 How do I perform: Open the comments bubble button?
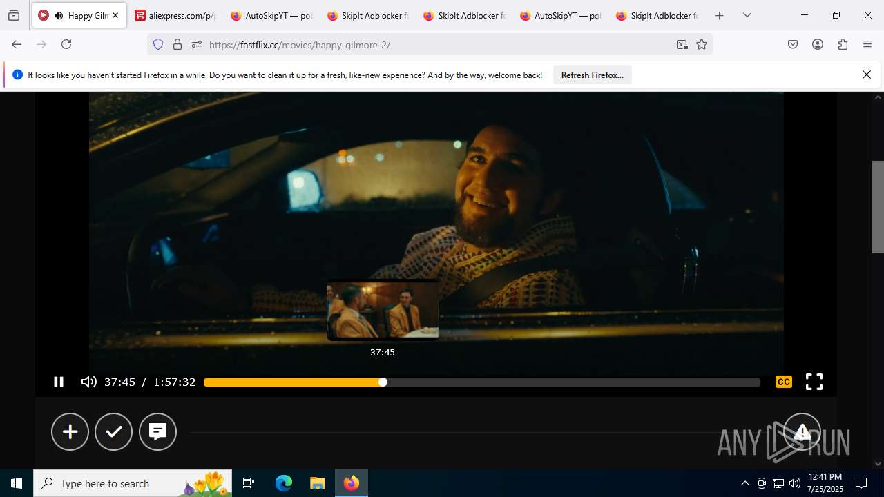point(157,431)
